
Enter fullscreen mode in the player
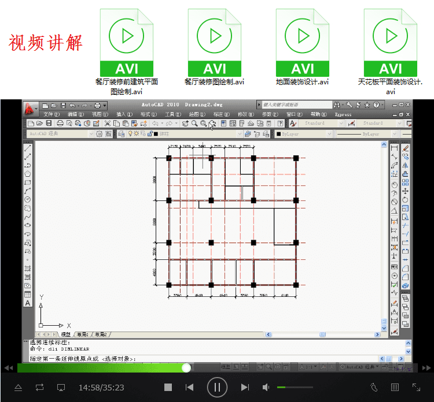[x=416, y=388]
